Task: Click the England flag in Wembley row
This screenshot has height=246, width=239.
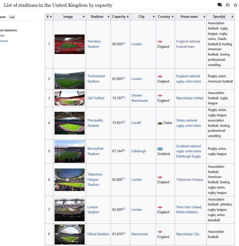Action: point(160,41)
